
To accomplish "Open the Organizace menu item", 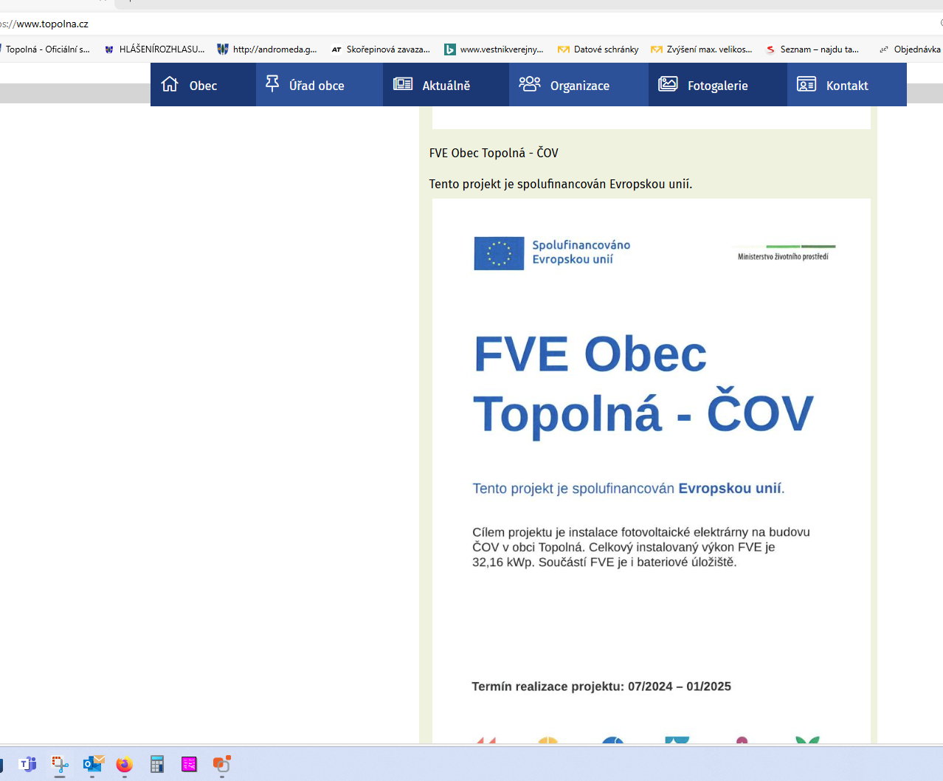I will pyautogui.click(x=579, y=86).
